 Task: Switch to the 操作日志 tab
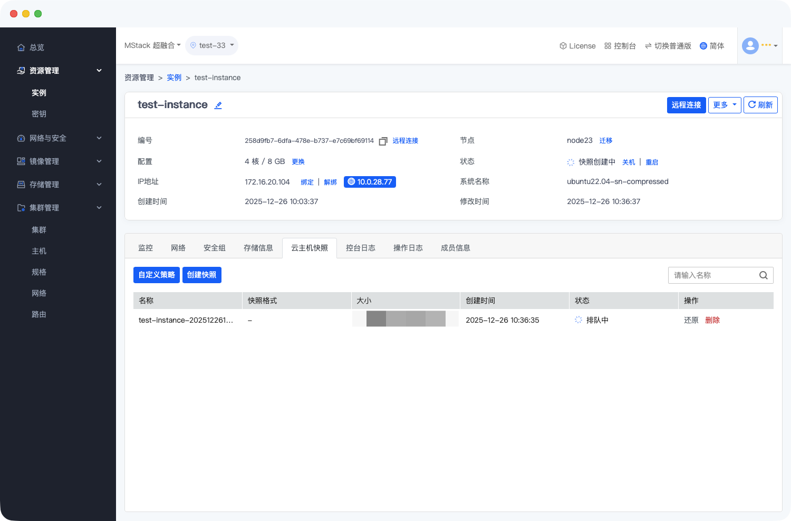pyautogui.click(x=408, y=248)
